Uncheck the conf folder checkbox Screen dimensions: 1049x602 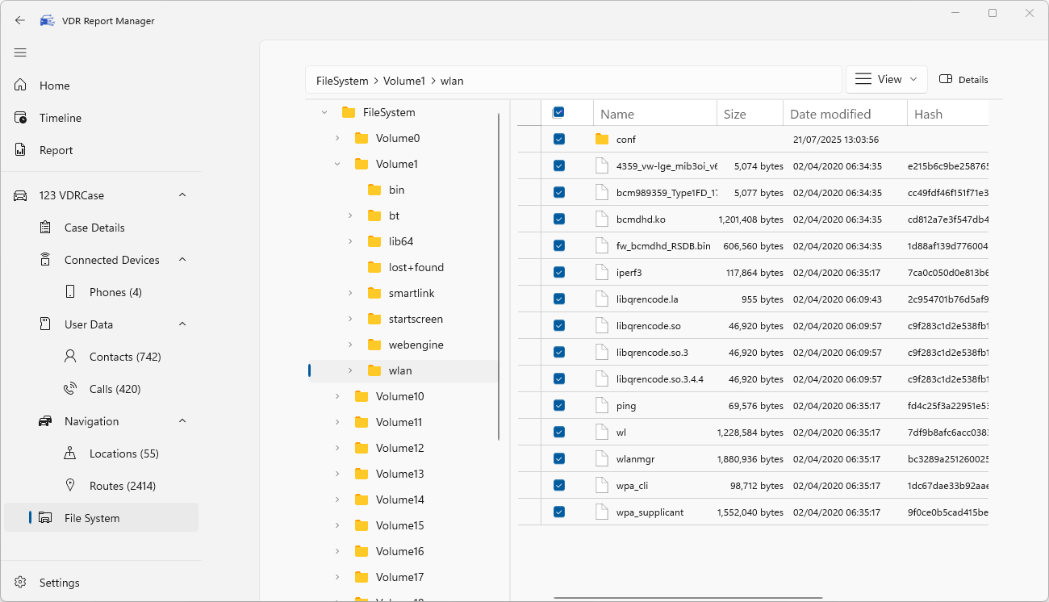[x=559, y=140]
